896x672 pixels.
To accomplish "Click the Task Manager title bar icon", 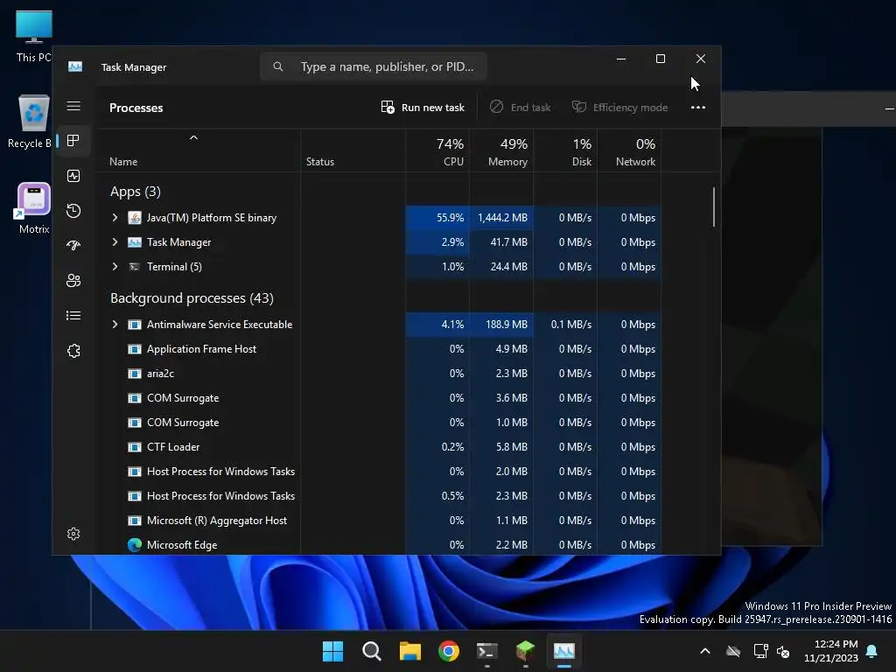I will click(x=75, y=66).
